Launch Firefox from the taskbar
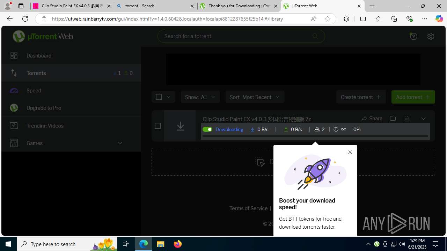 coord(177,244)
